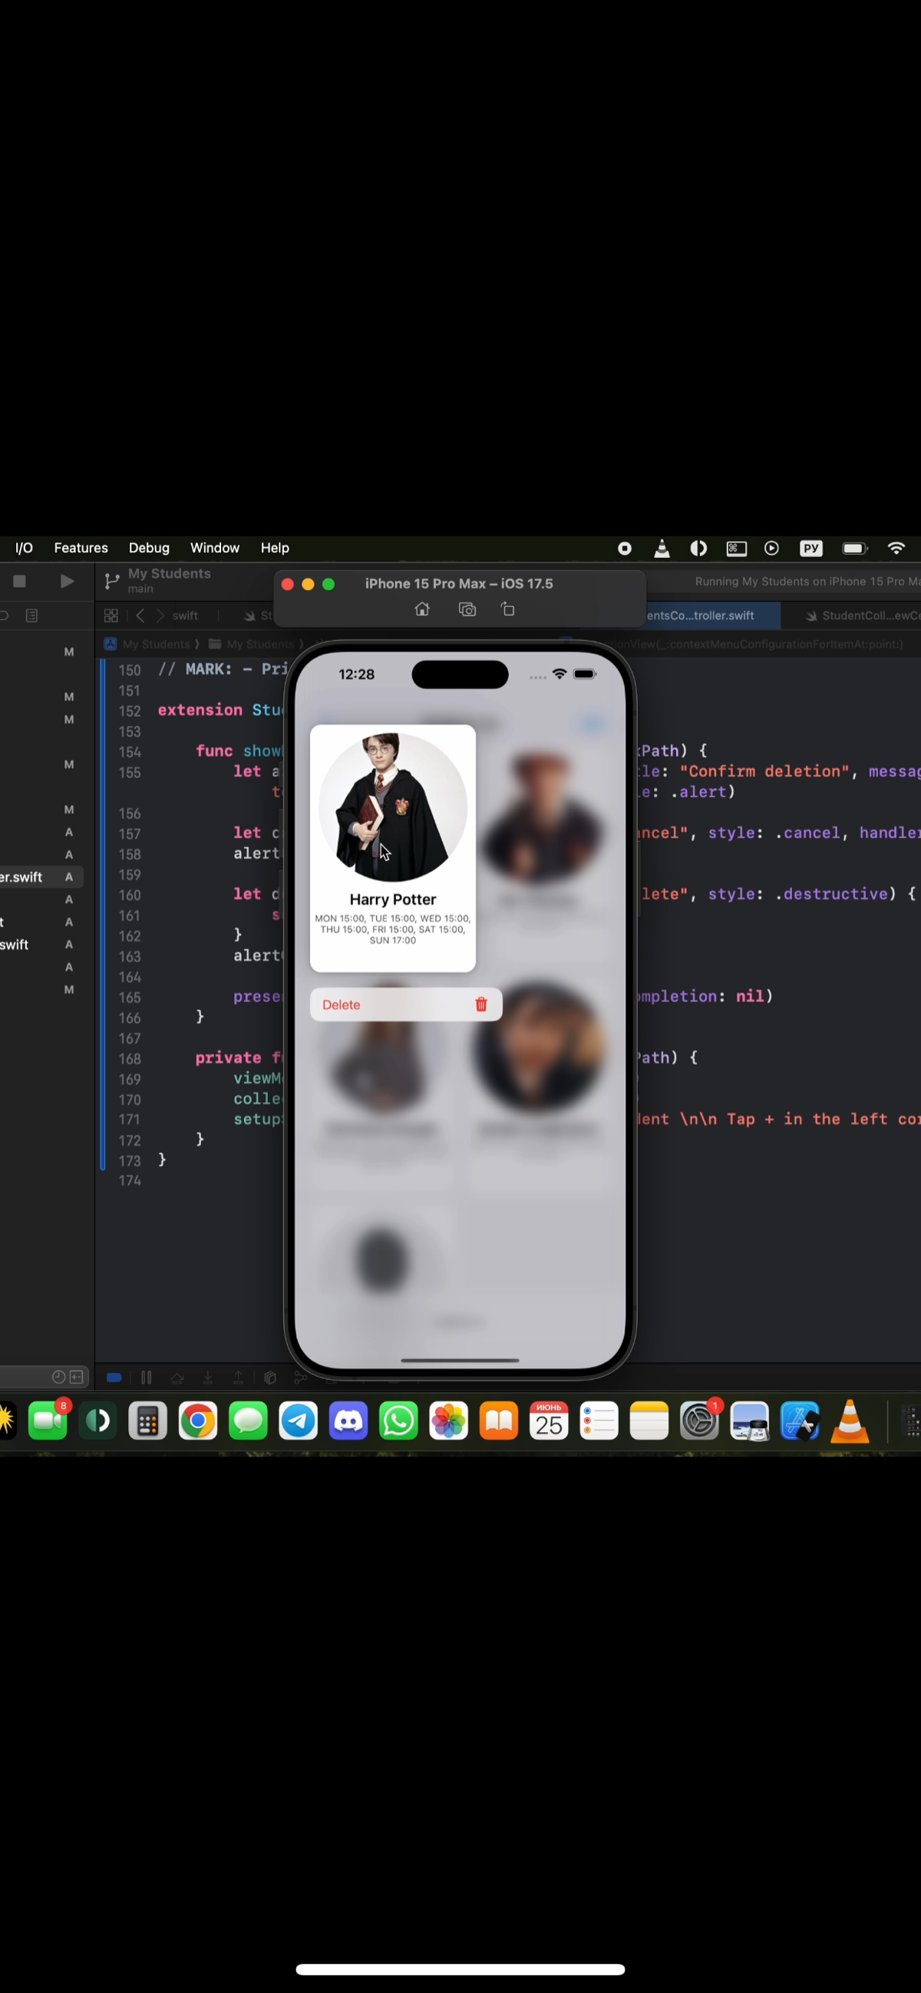Open Telegram from the Dock
Viewport: 921px width, 1993px height.
tap(298, 1421)
